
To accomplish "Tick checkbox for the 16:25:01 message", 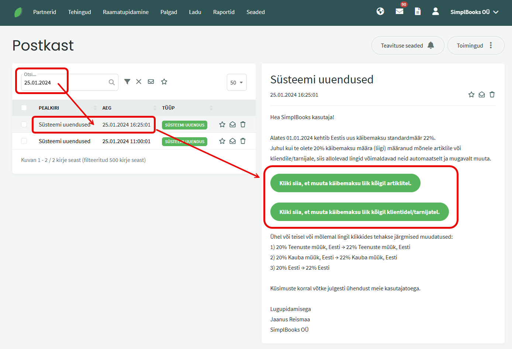I will click(x=24, y=125).
